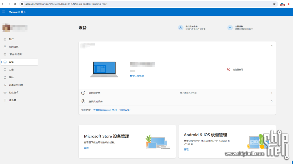Screen dimensions: 293x164
Task: Click the card icon beside 付款选项
Action: tap(5, 92)
